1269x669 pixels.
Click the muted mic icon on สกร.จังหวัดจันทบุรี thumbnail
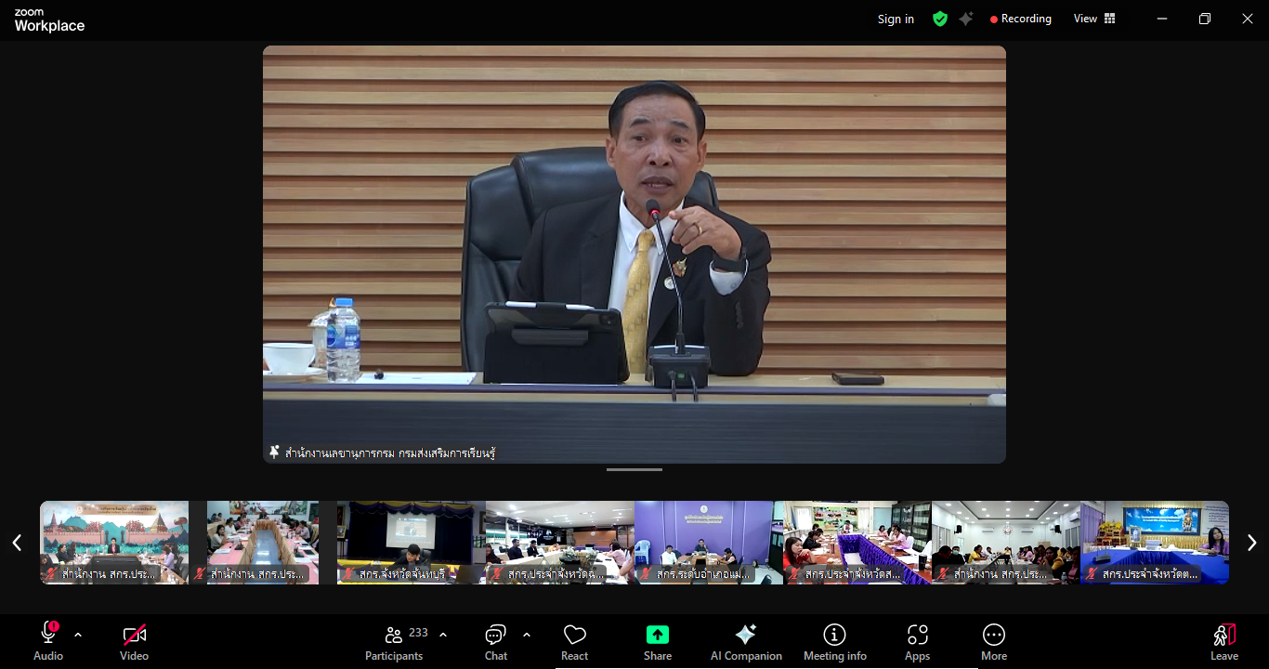347,574
